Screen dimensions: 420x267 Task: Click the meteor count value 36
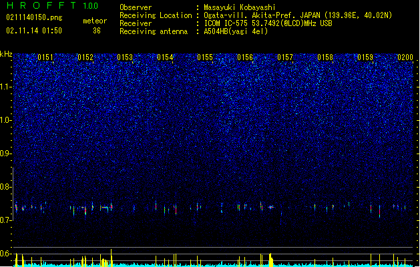coord(97,31)
